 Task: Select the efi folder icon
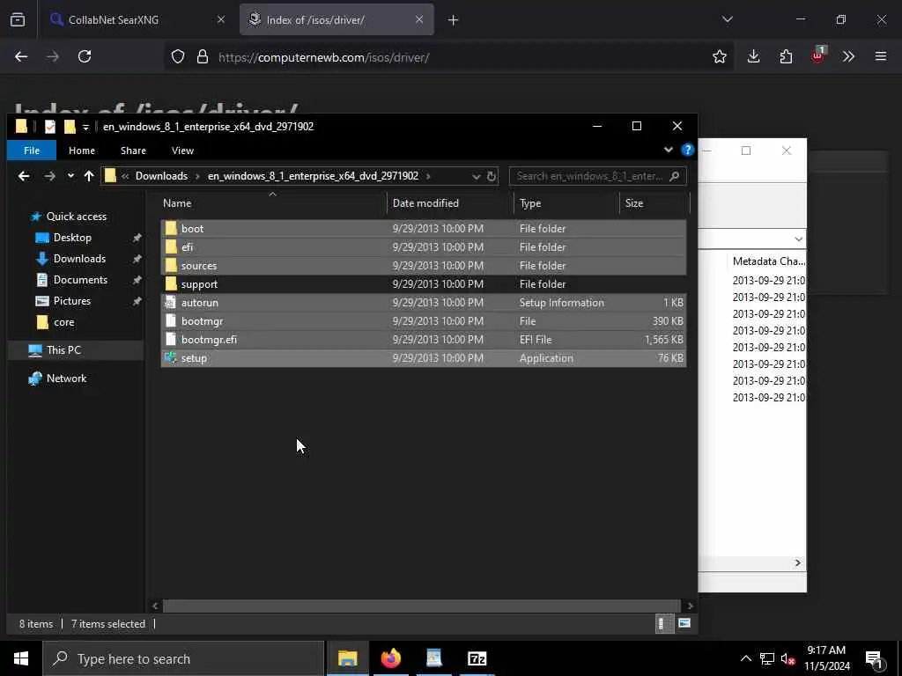(170, 246)
